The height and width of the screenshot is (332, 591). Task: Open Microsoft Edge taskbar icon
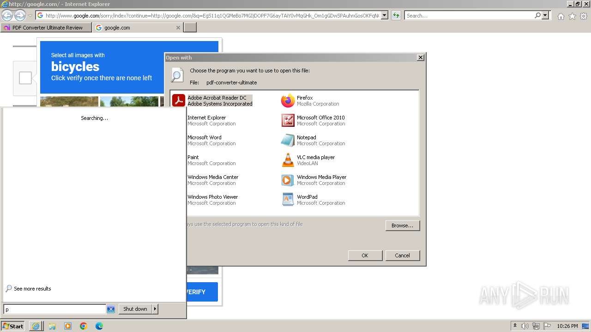[x=99, y=326]
